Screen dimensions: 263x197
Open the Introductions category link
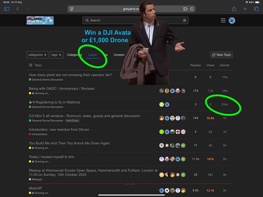pos(38,134)
